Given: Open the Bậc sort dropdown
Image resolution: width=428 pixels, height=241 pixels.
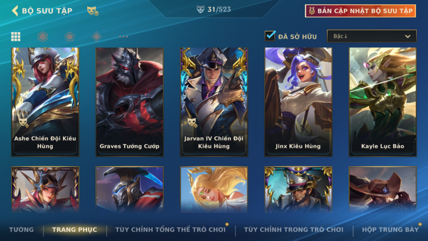Looking at the screenshot, I should tap(372, 36).
